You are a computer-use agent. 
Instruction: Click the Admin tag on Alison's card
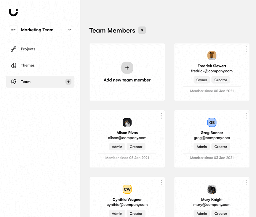[117, 147]
